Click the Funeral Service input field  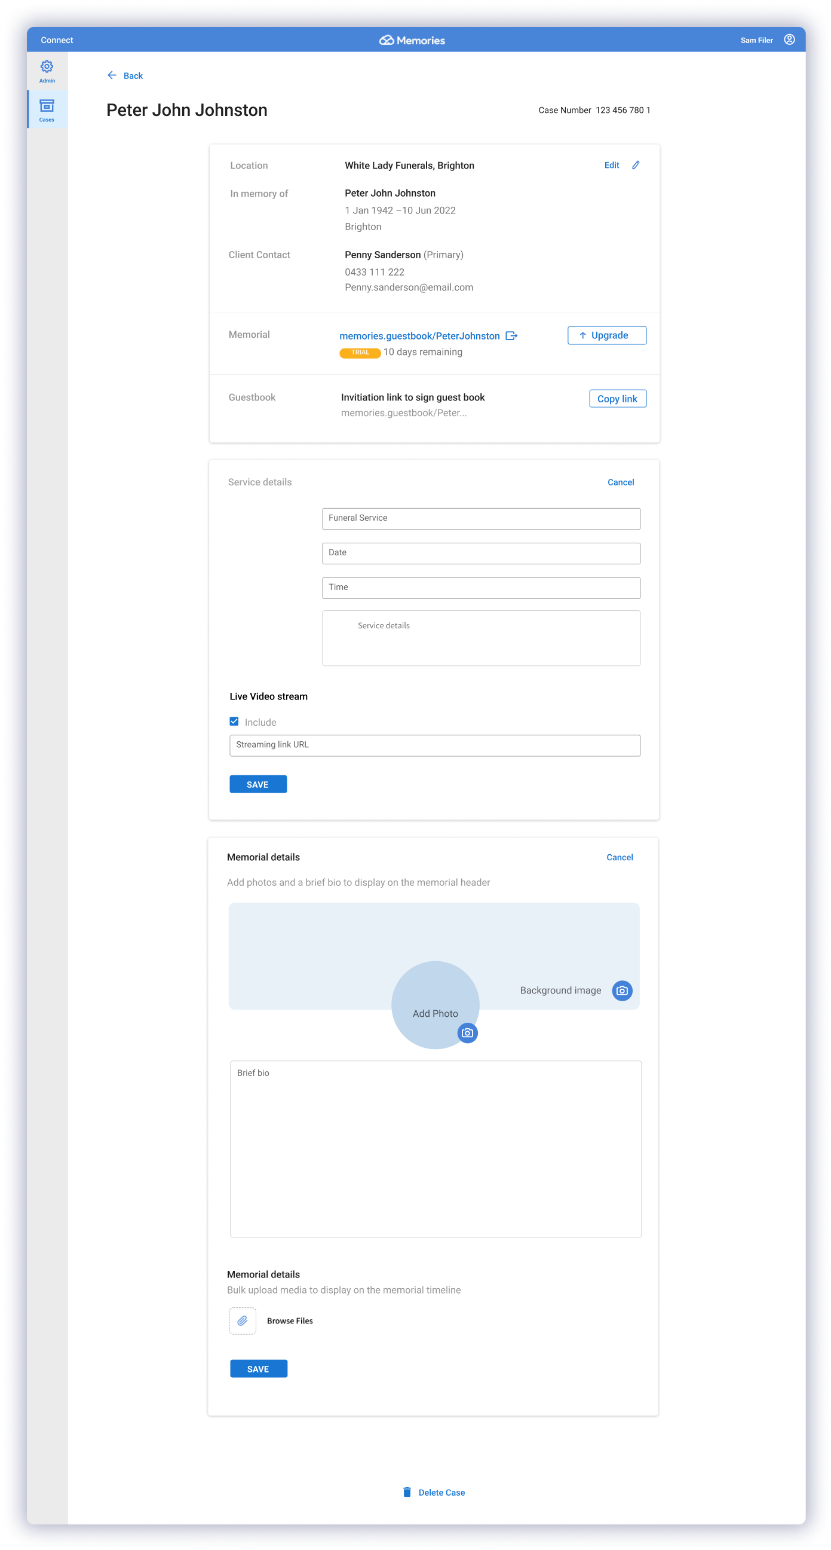tap(481, 519)
